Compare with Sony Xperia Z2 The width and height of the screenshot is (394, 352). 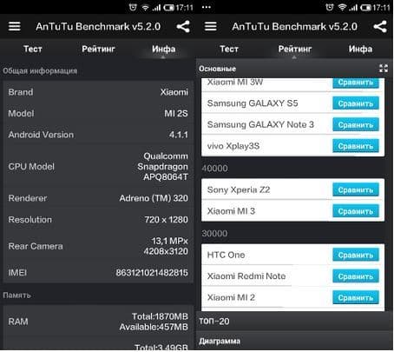pos(356,189)
